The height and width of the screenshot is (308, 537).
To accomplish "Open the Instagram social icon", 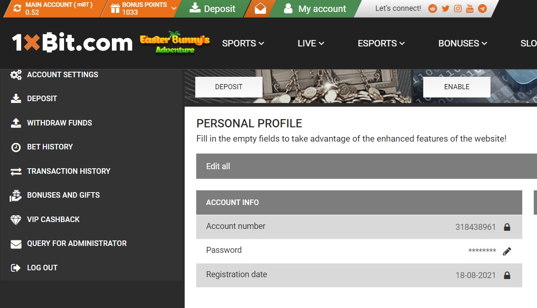I will (457, 9).
